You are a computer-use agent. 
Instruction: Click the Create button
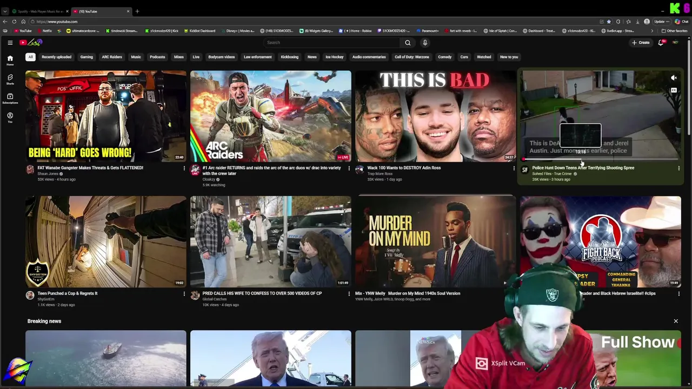(641, 43)
